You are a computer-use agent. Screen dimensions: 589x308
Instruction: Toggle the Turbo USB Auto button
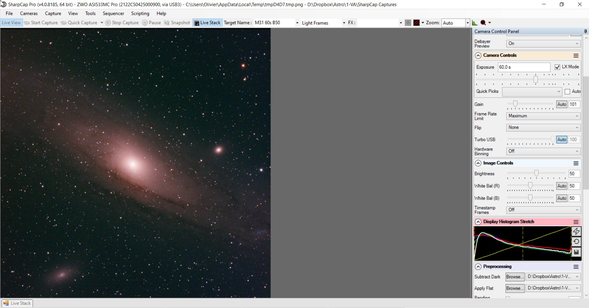click(562, 139)
